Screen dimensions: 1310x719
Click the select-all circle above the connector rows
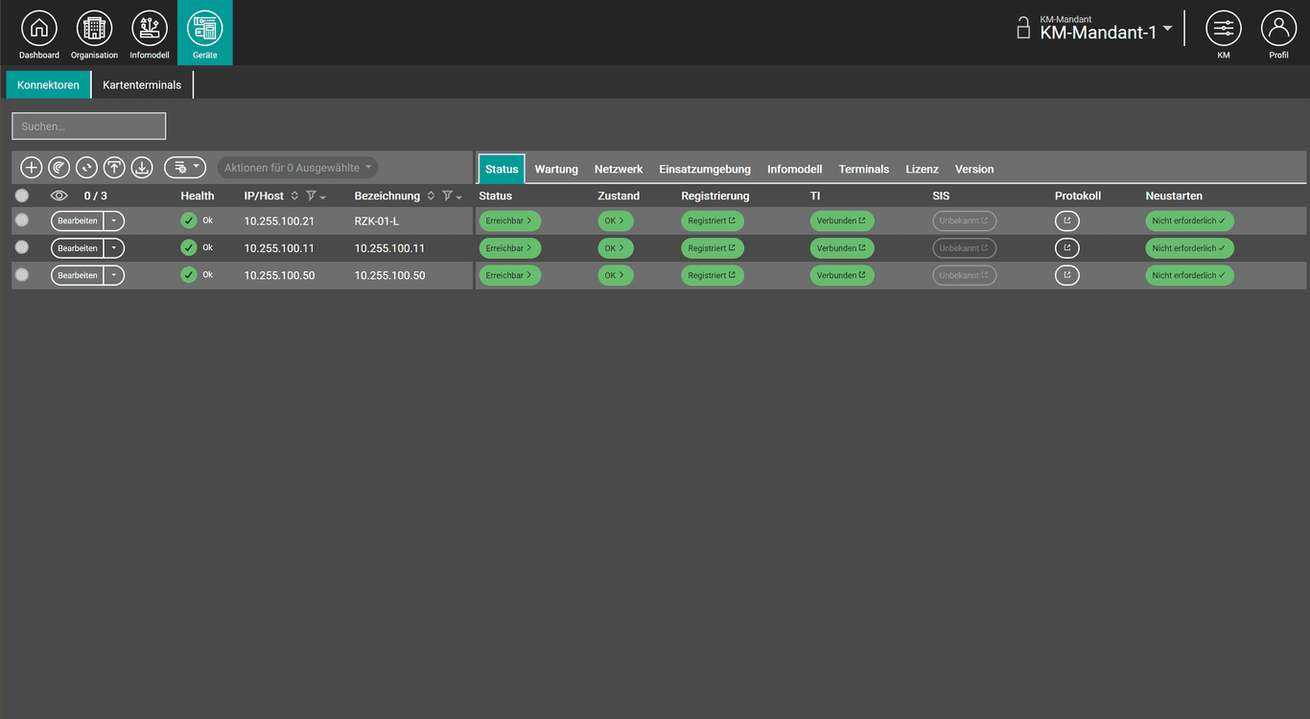tap(21, 195)
